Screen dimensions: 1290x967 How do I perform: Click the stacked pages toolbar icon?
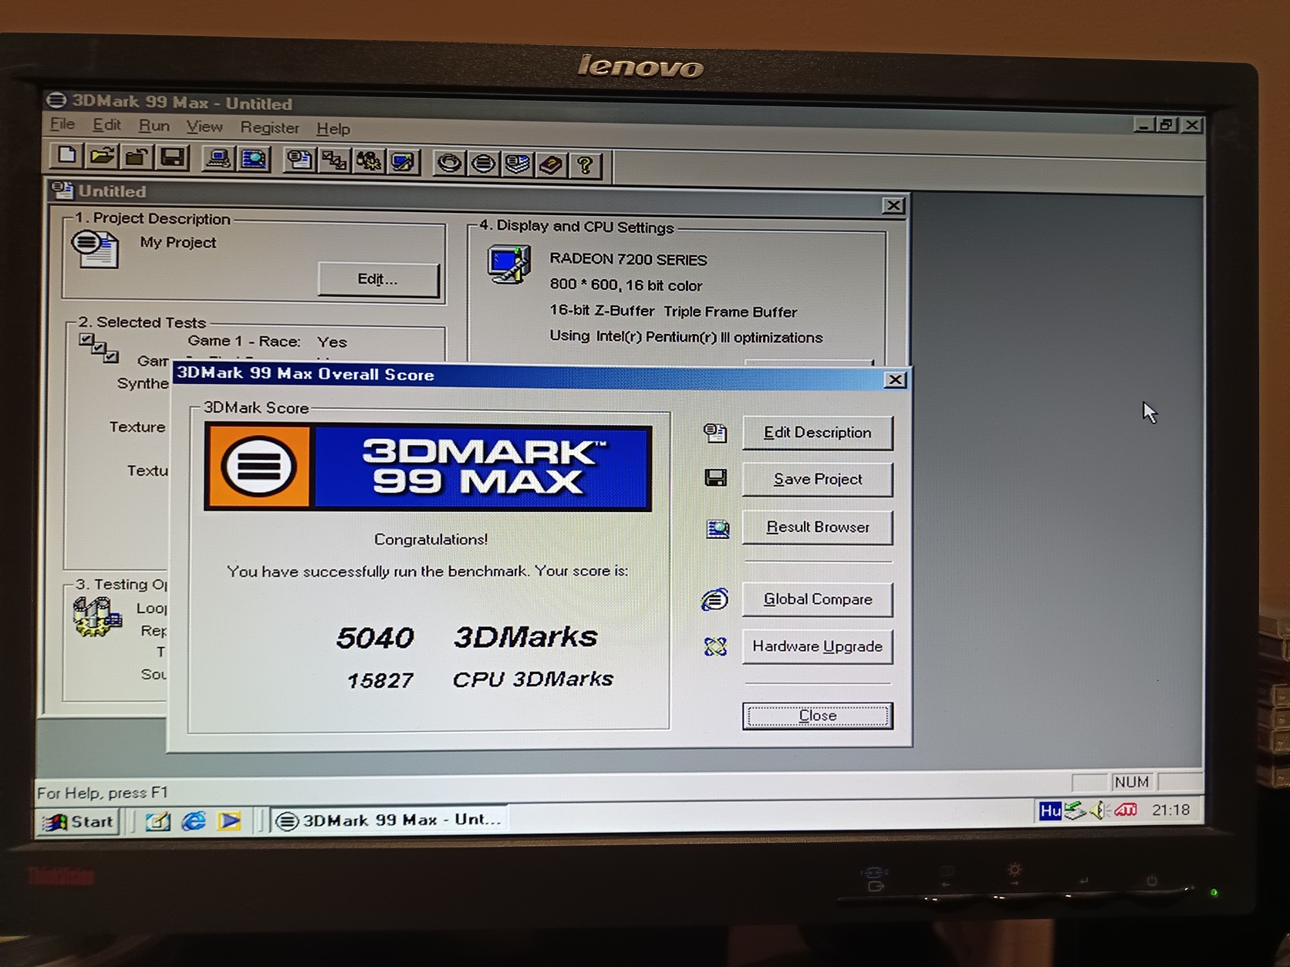(517, 164)
